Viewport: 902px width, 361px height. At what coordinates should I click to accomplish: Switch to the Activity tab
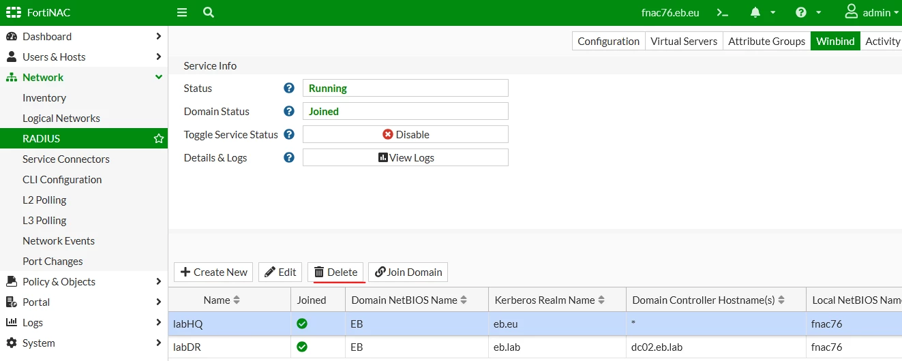[882, 41]
